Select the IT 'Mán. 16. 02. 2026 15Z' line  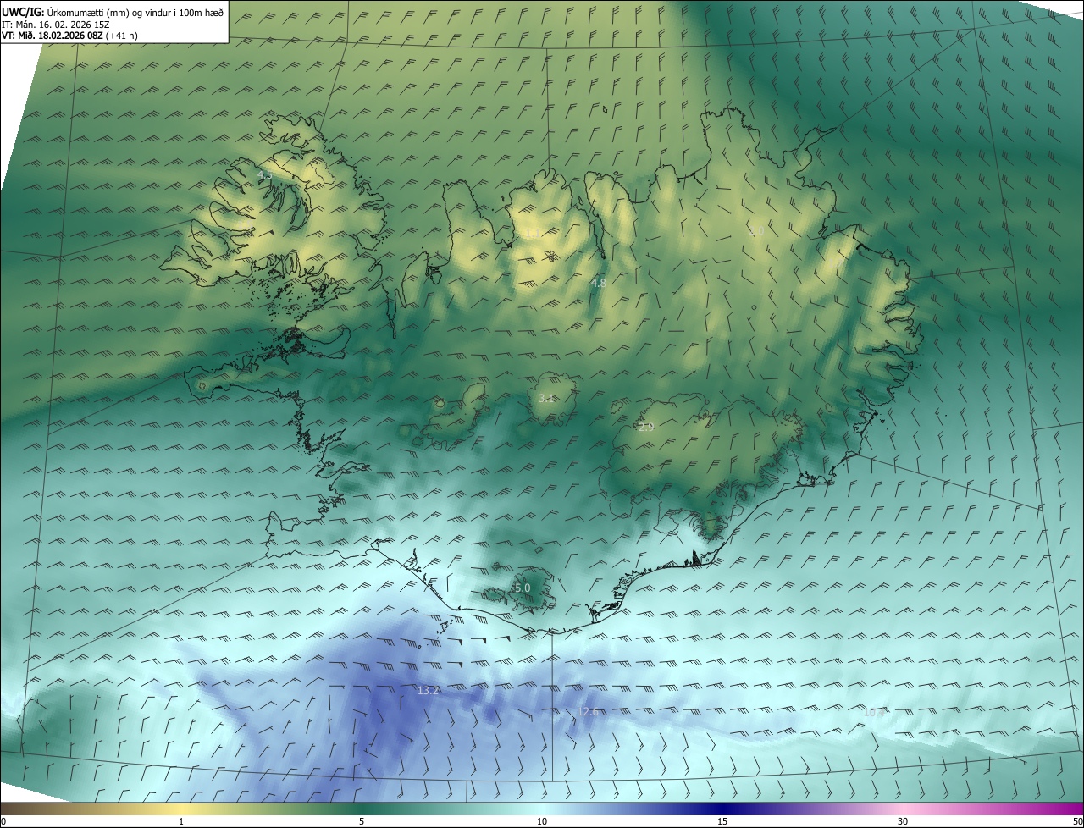click(57, 25)
